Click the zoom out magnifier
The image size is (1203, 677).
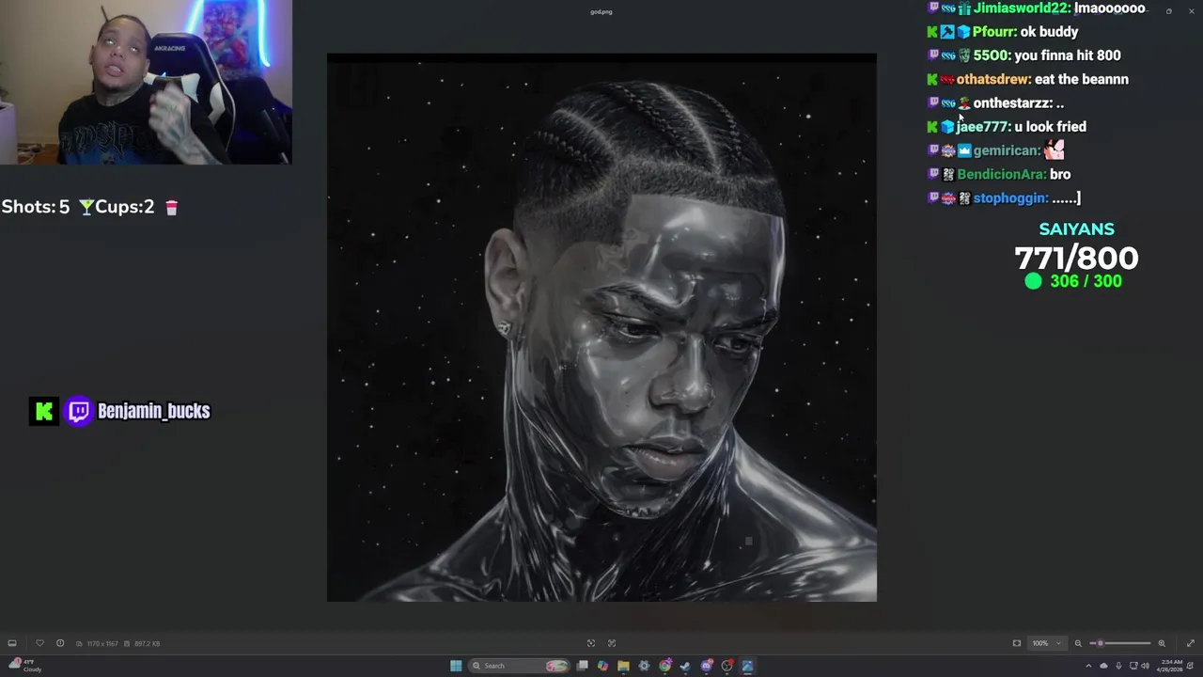click(1078, 643)
